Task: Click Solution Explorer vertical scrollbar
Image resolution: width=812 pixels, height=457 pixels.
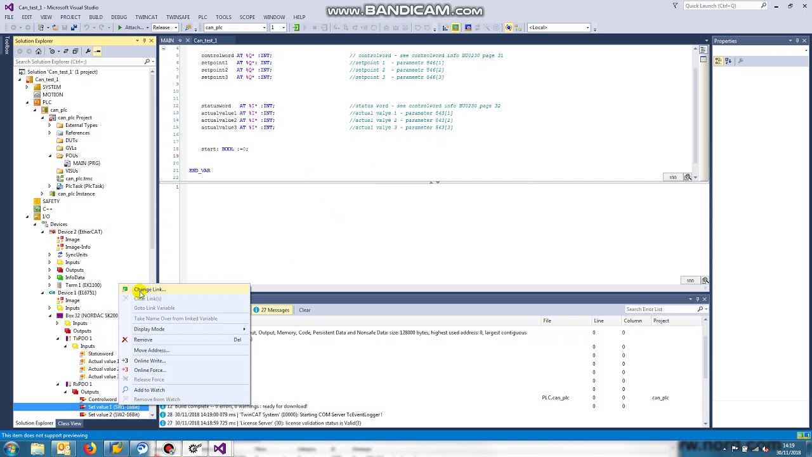Action: (x=152, y=241)
